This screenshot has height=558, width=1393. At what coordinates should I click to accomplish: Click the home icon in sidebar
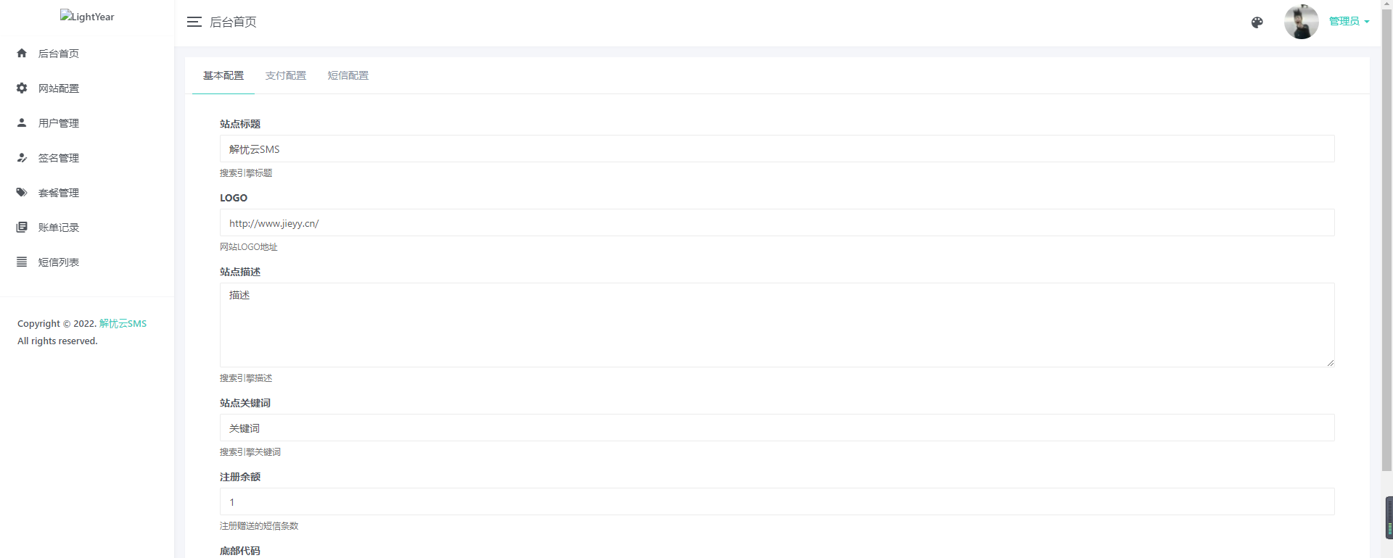tap(22, 53)
